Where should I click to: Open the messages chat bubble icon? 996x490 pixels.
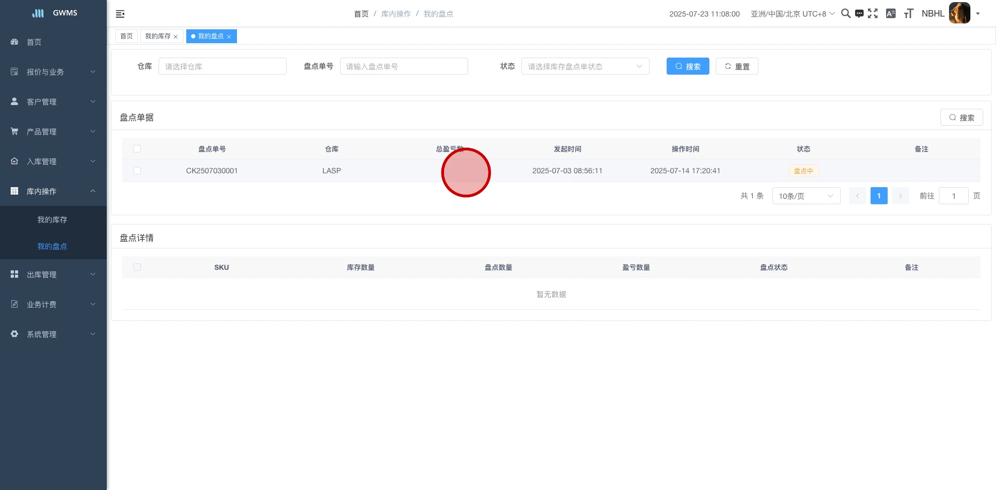(859, 14)
